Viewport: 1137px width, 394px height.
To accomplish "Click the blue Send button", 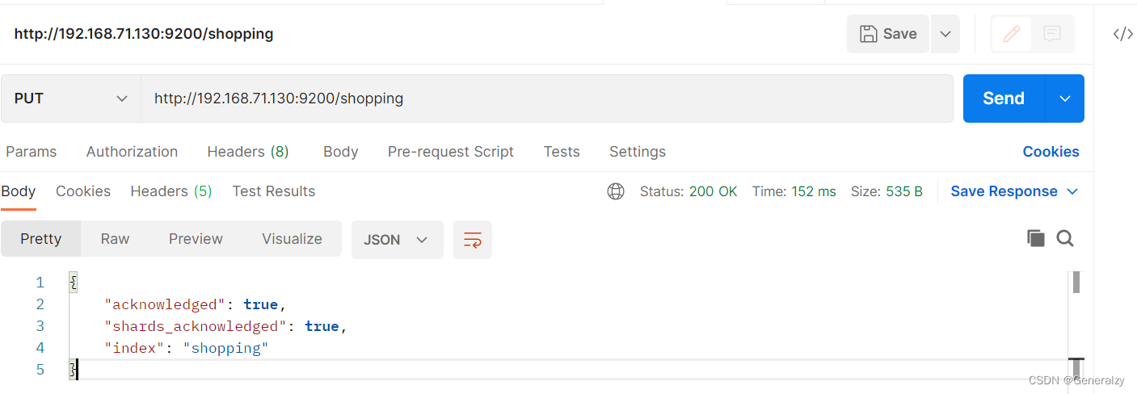I will click(x=1004, y=98).
